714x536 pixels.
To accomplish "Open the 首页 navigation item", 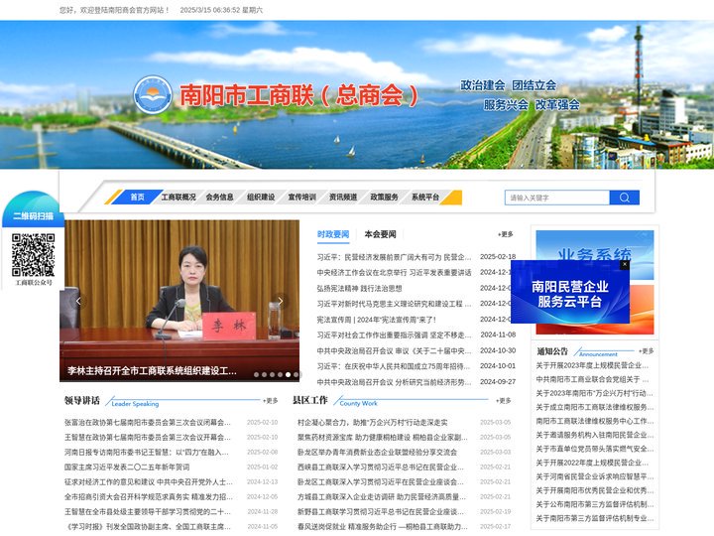I will [x=137, y=197].
